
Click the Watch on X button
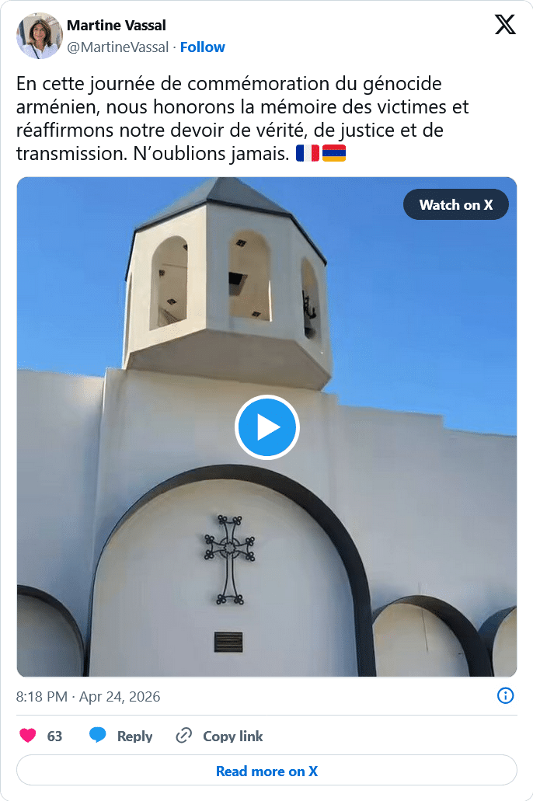click(456, 204)
